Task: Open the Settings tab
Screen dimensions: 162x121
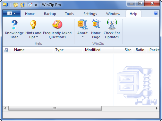Action: [90, 14]
